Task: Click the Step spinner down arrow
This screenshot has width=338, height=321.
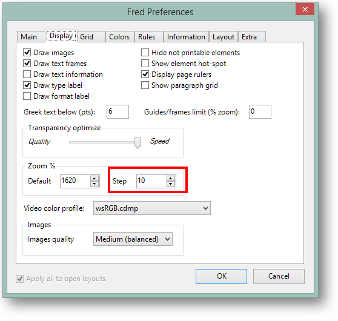Action: [170, 184]
